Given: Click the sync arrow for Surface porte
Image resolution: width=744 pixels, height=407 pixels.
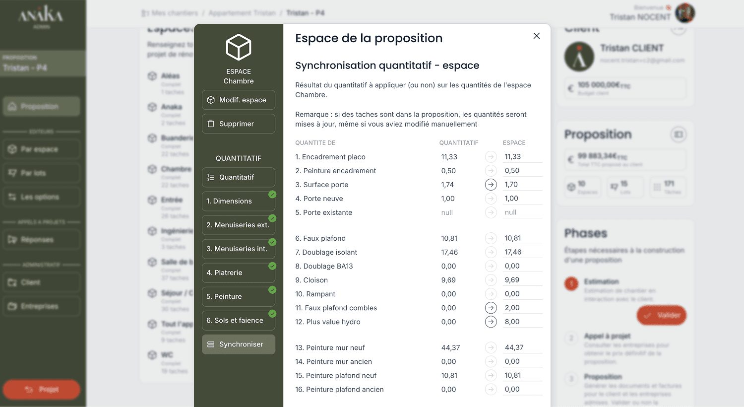Looking at the screenshot, I should click(491, 185).
